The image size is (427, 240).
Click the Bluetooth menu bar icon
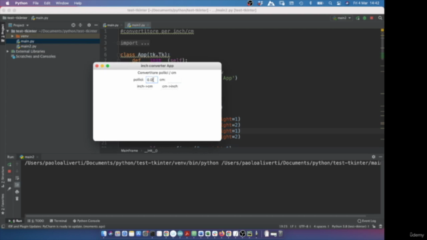point(310,3)
